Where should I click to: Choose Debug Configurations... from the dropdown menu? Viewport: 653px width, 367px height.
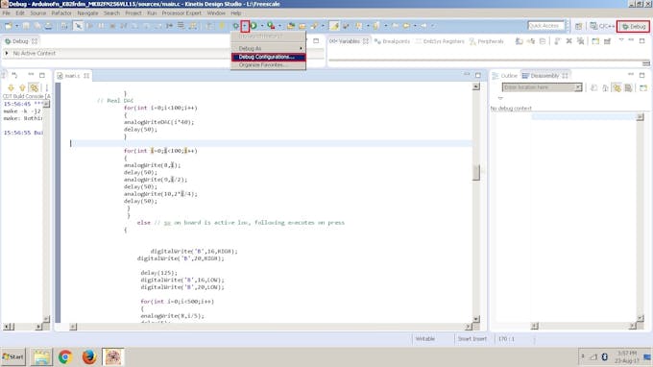tap(269, 57)
